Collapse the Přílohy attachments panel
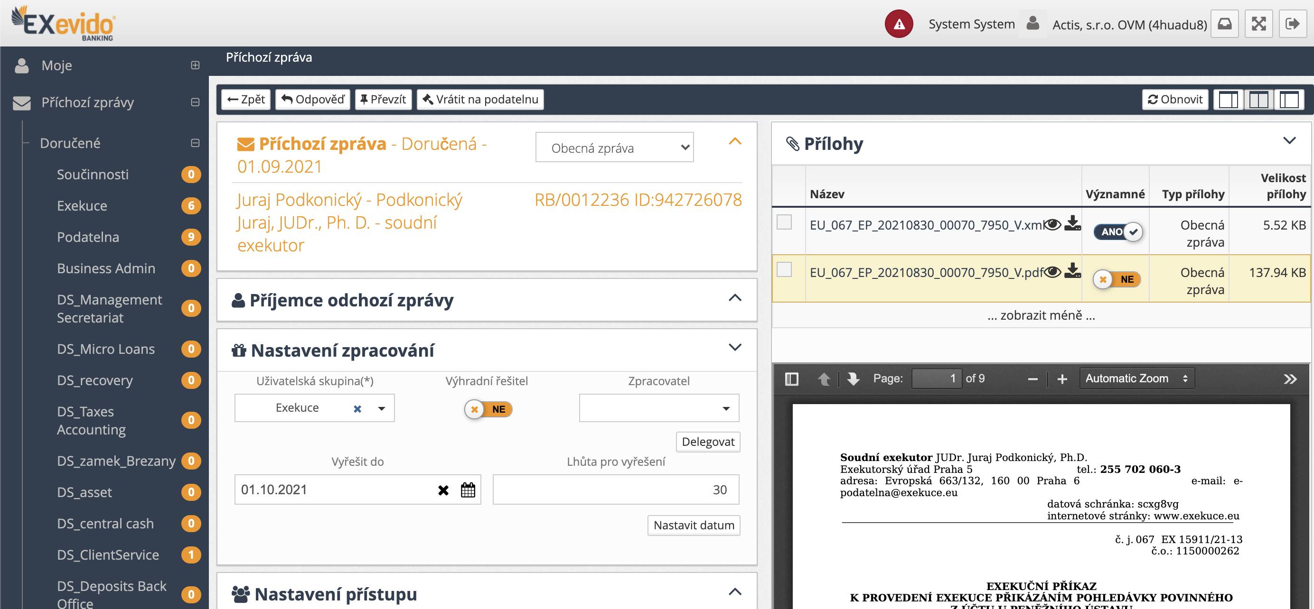The height and width of the screenshot is (609, 1314). click(1289, 141)
